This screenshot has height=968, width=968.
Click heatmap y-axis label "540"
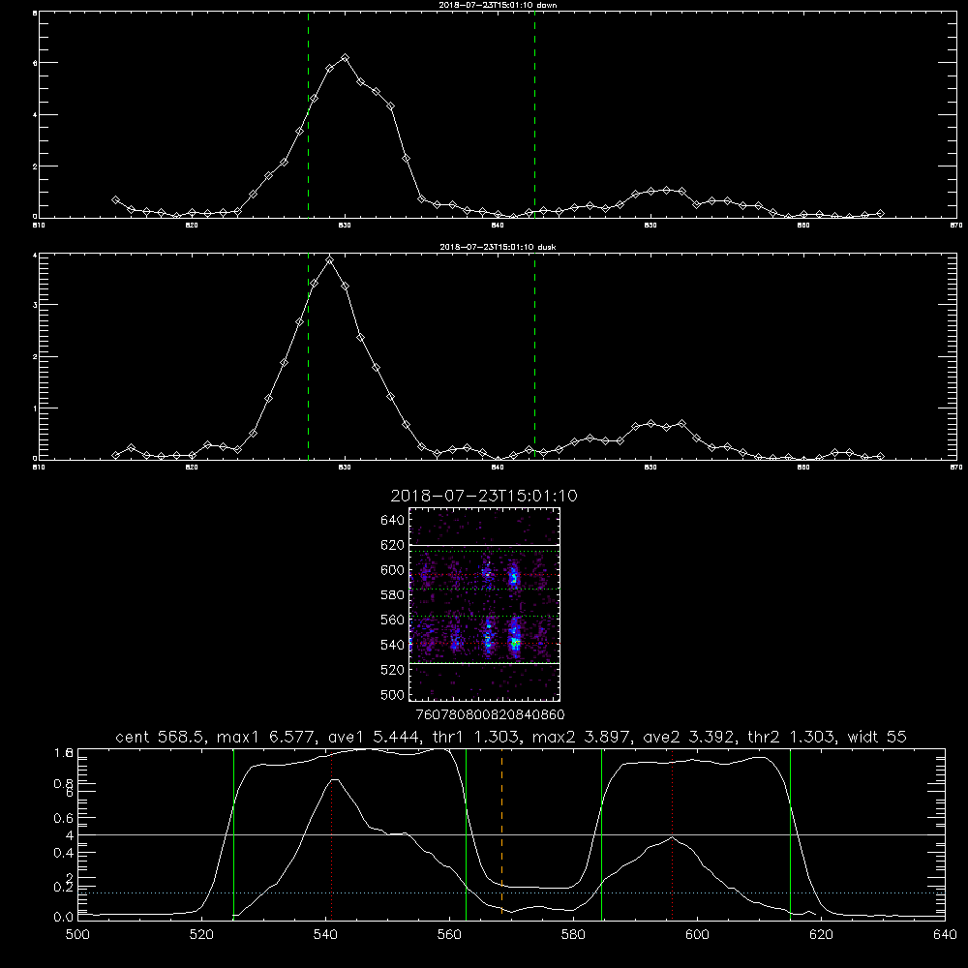pos(392,645)
